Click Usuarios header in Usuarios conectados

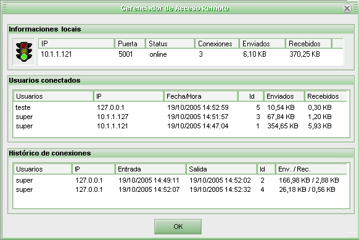[53, 96]
